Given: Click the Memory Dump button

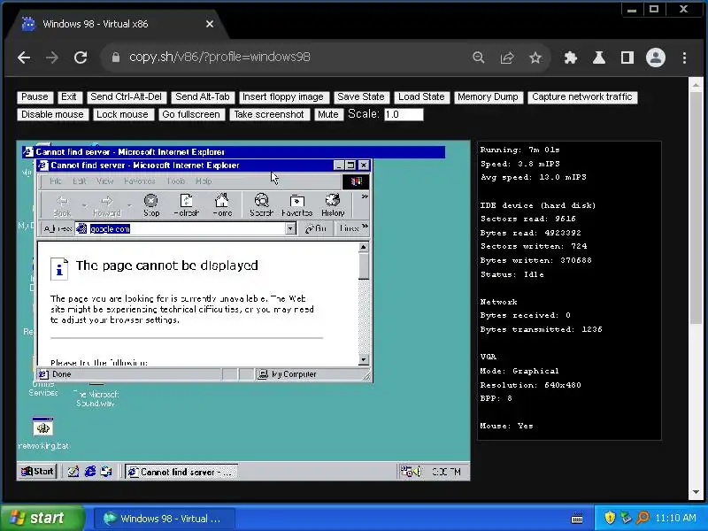Looking at the screenshot, I should point(488,97).
